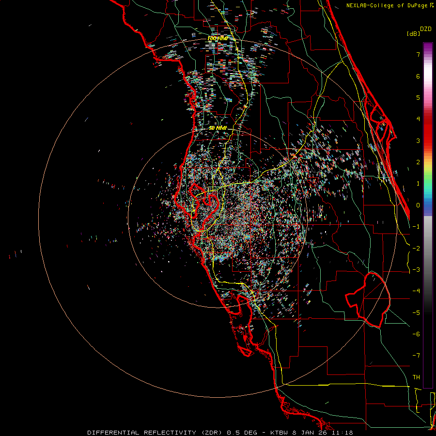Click the -6 tick label on the scale
The image size is (436, 436).
point(416,334)
